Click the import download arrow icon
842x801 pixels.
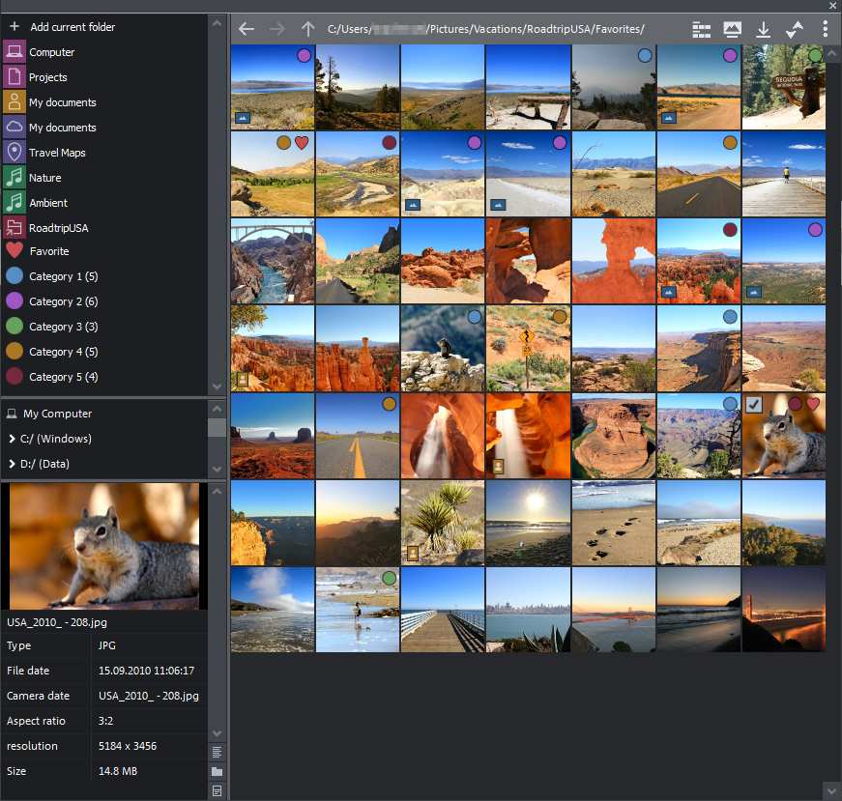[x=763, y=30]
